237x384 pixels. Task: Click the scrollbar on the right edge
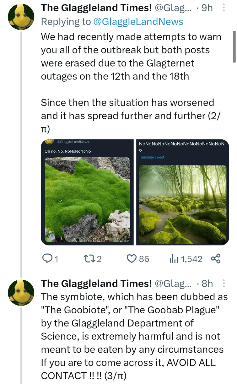(x=235, y=47)
